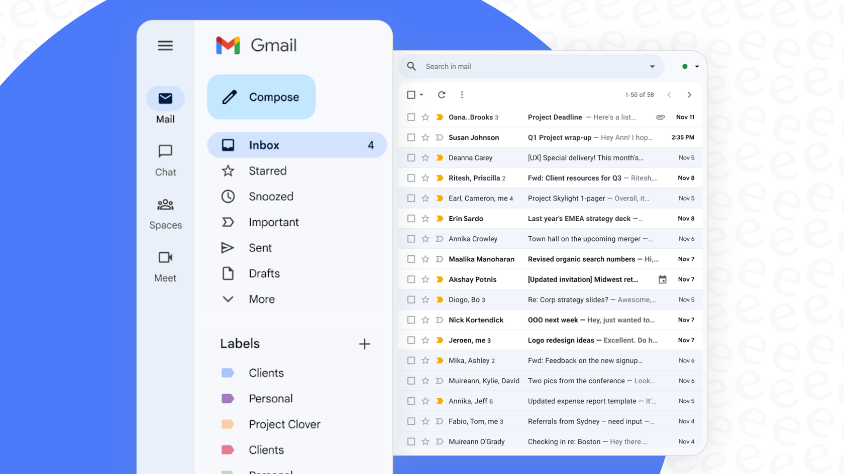Star the Susan Johnson email
This screenshot has width=844, height=474.
(x=426, y=137)
